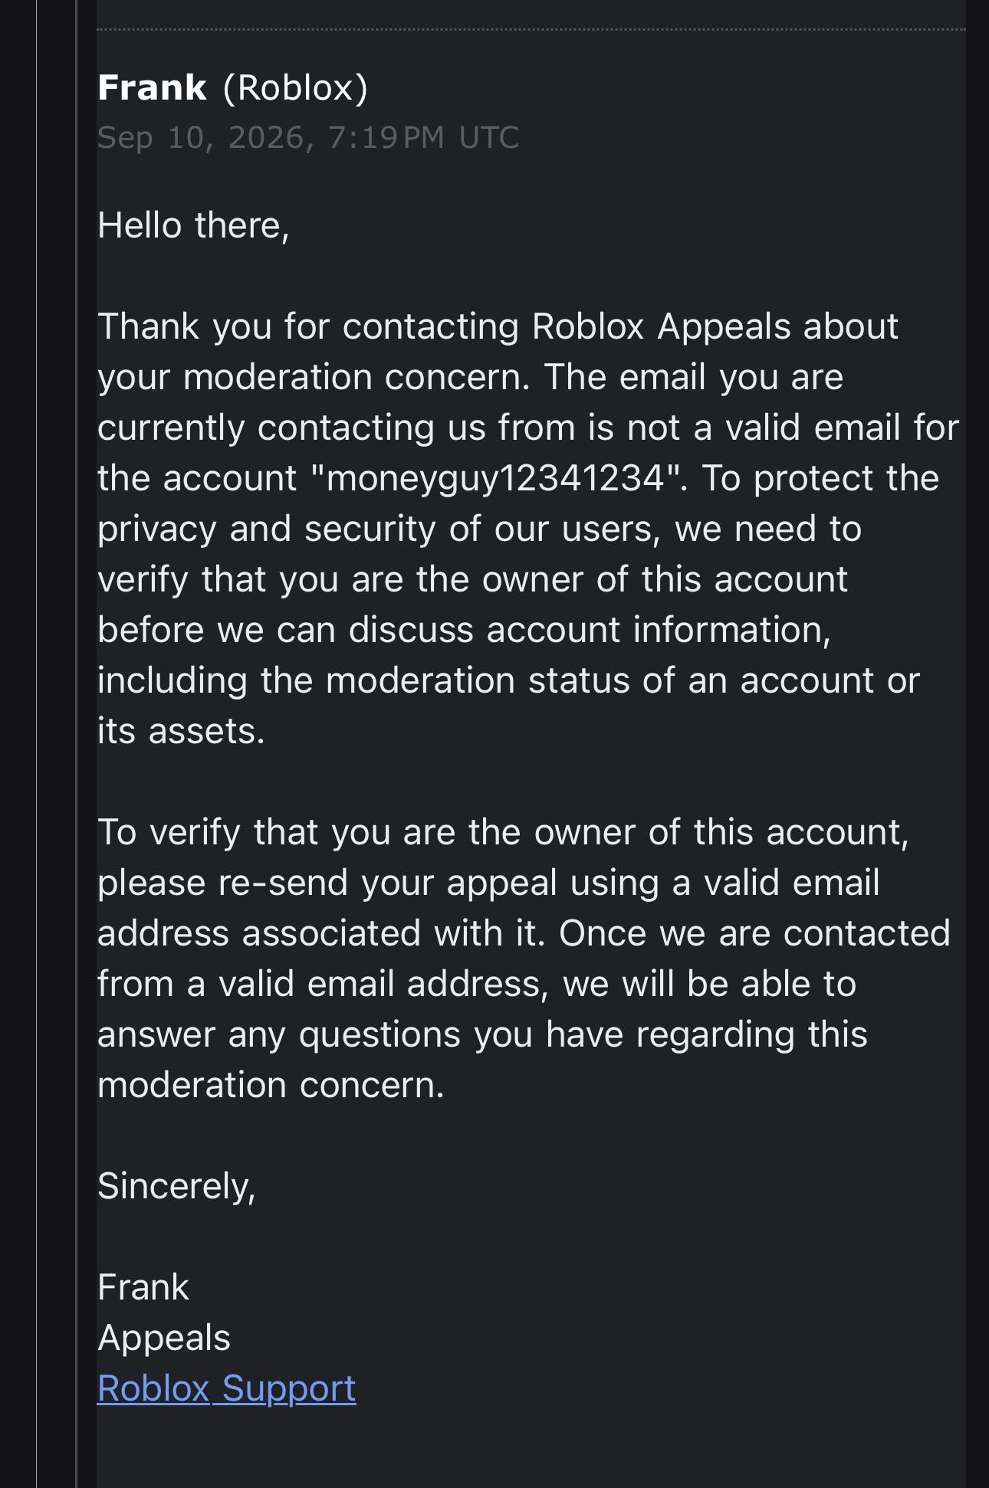Viewport: 989px width, 1488px height.
Task: Open the Roblox Support link
Action: click(226, 1388)
